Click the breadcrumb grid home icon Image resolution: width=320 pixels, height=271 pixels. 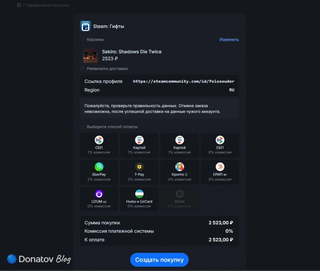[x=19, y=5]
